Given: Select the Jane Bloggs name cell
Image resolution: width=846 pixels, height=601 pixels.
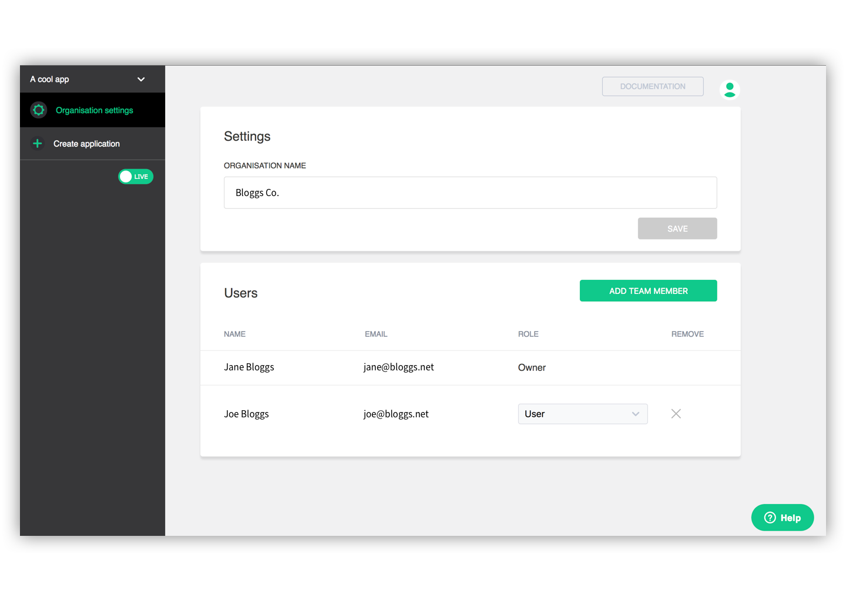Looking at the screenshot, I should tap(249, 367).
